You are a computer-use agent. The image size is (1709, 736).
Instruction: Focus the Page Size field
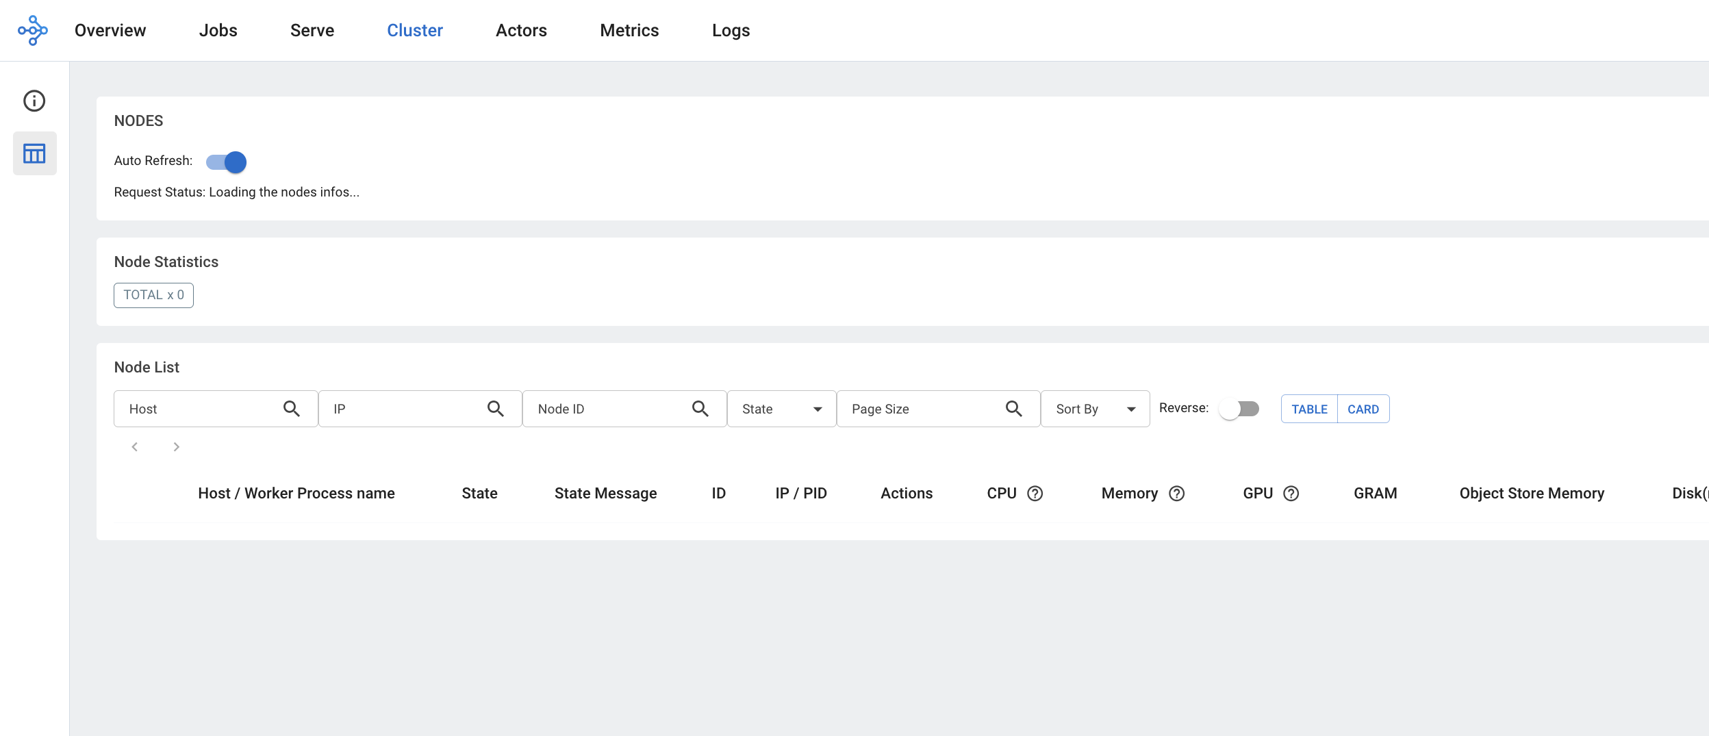[x=939, y=409]
